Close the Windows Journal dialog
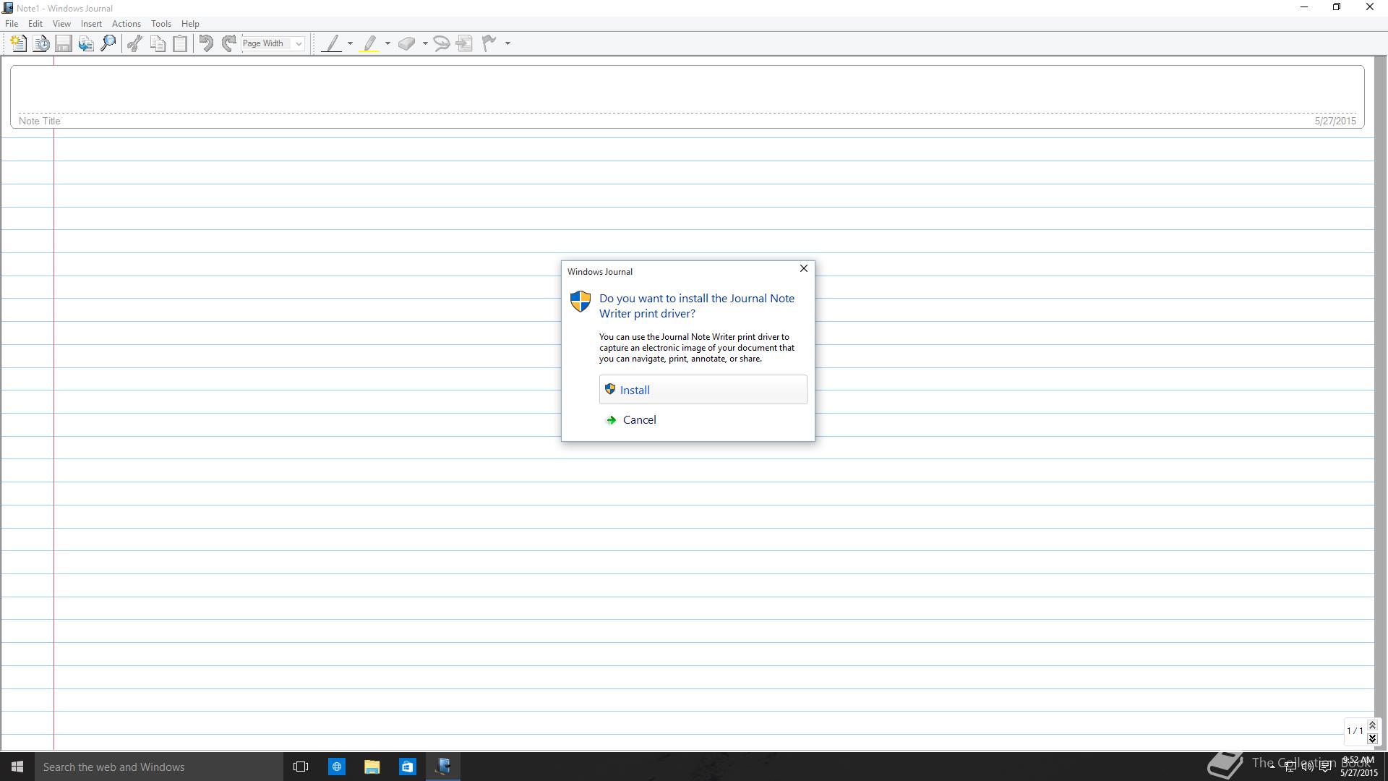The width and height of the screenshot is (1388, 781). [803, 269]
